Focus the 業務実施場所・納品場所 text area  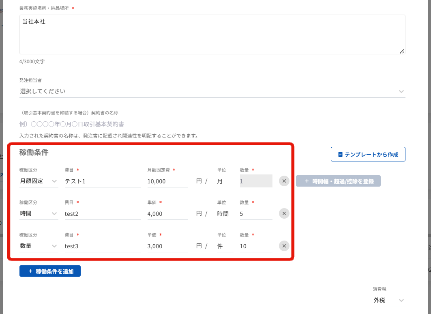[212, 34]
